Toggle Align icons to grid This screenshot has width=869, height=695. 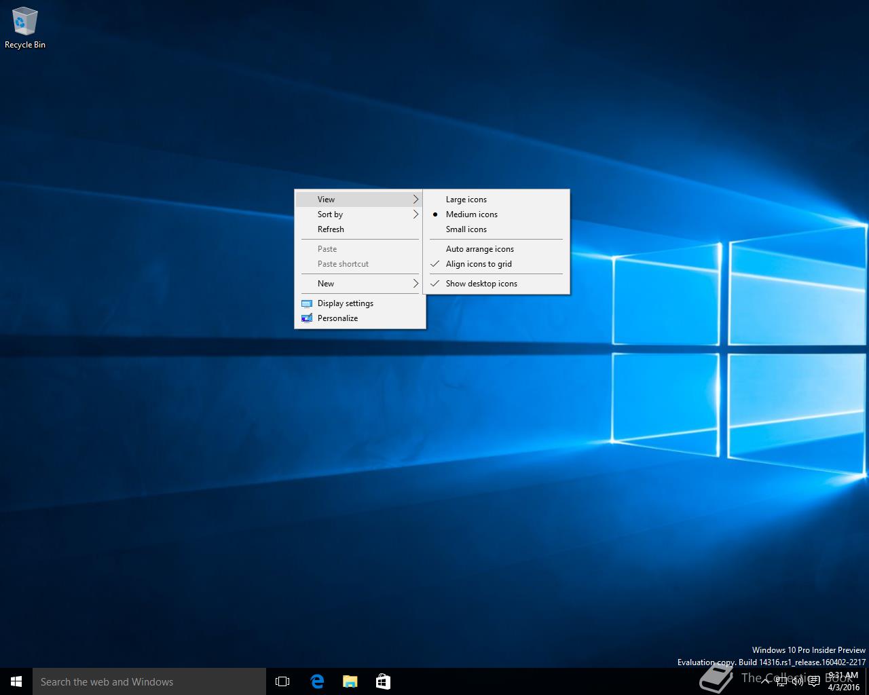coord(496,264)
